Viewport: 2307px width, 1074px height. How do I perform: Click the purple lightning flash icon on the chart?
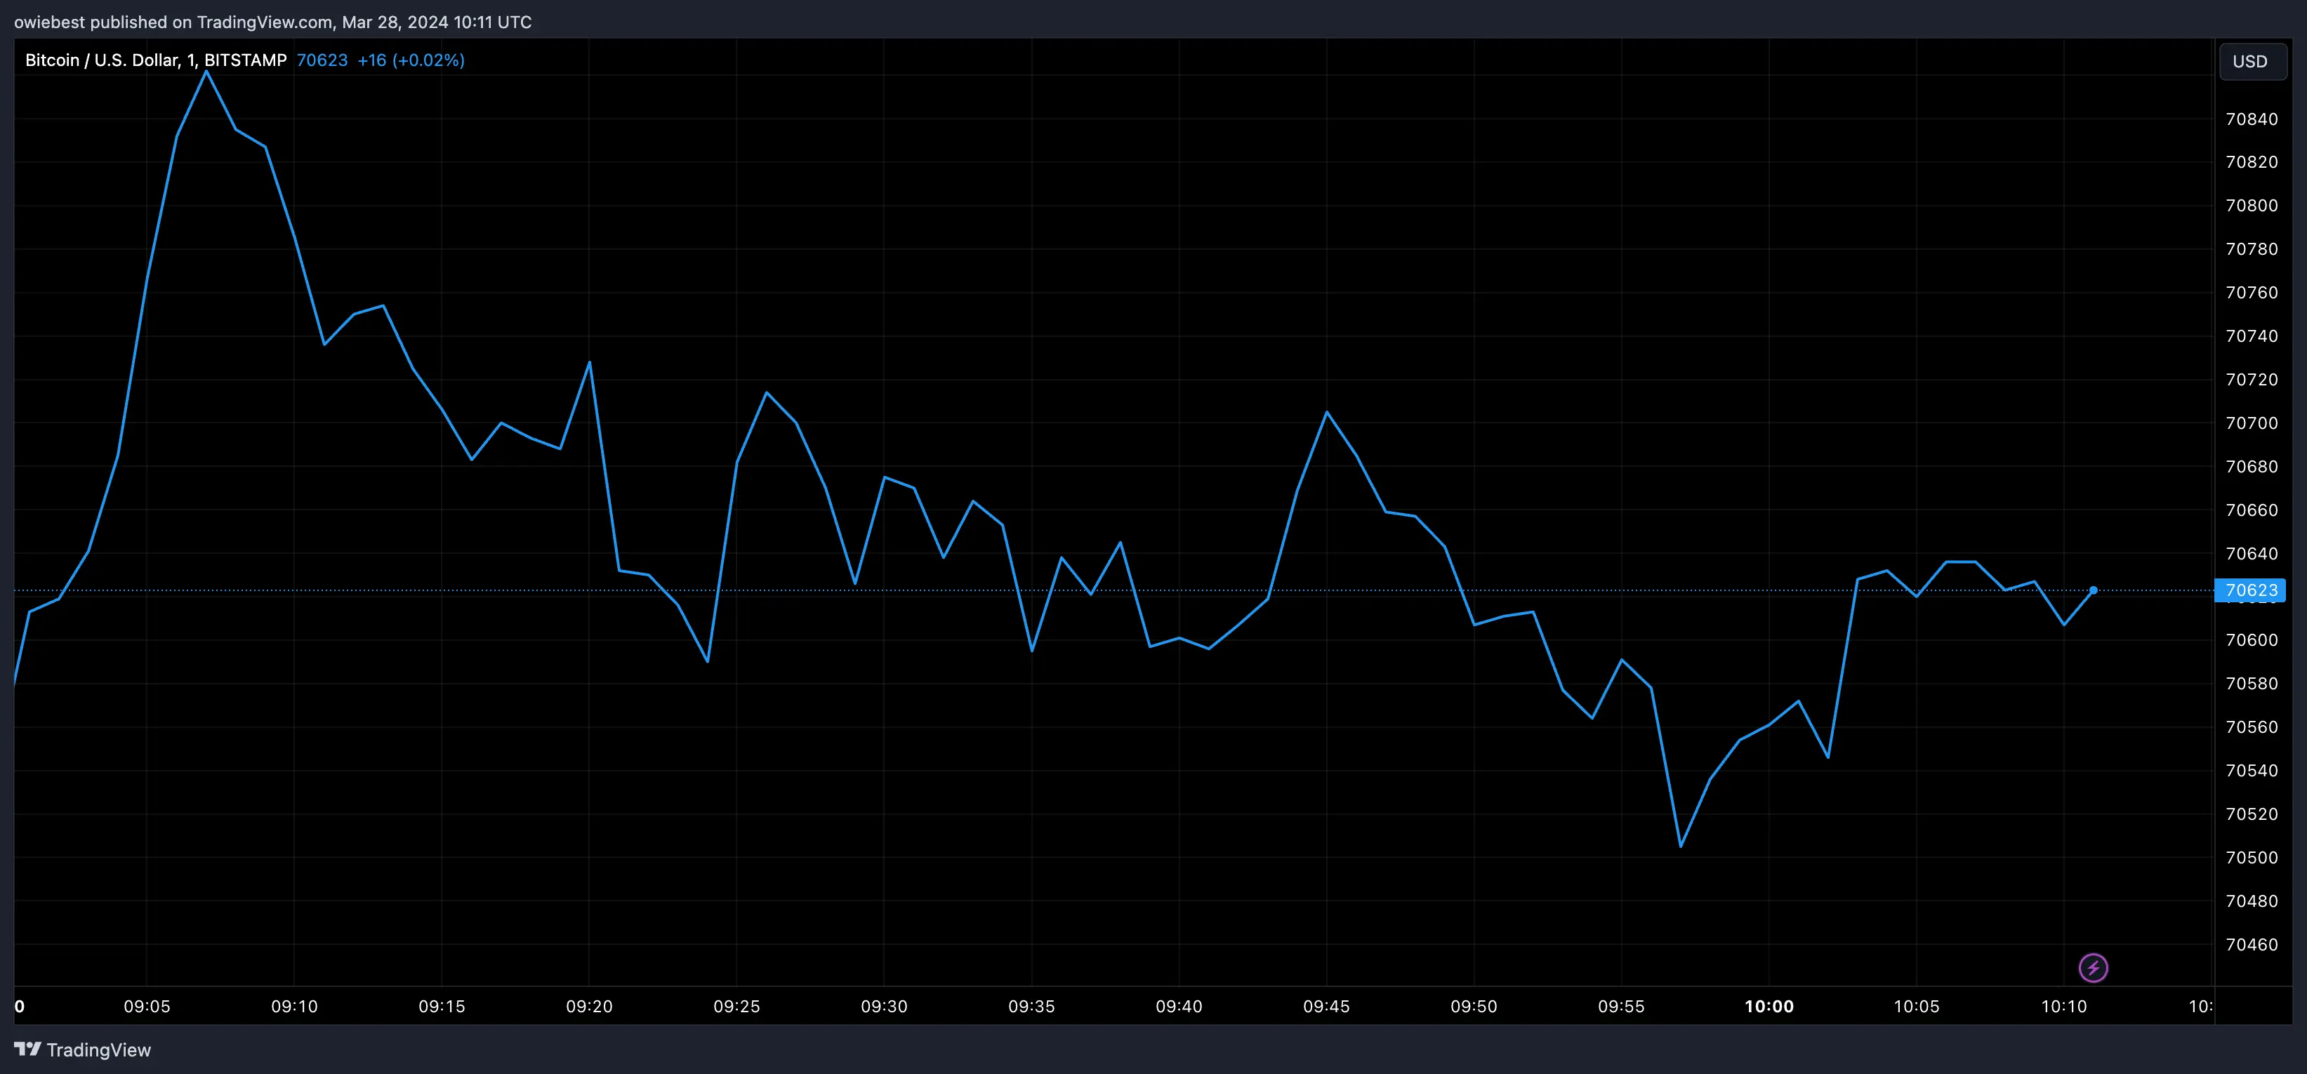(x=2093, y=967)
